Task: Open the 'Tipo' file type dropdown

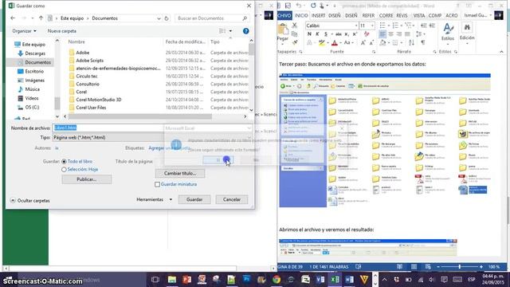Action: pyautogui.click(x=152, y=138)
